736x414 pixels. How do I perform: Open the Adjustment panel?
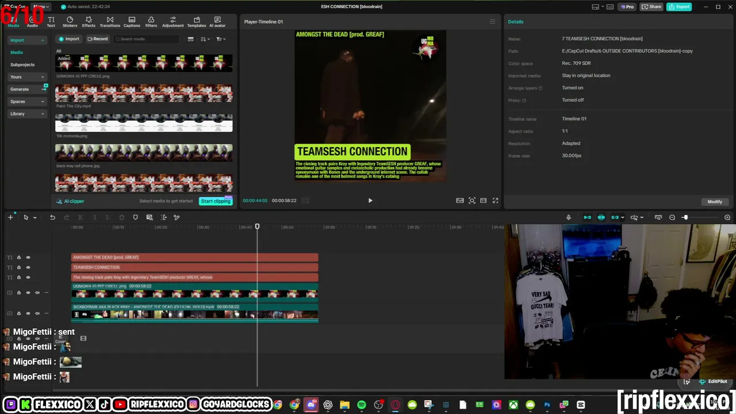click(172, 22)
